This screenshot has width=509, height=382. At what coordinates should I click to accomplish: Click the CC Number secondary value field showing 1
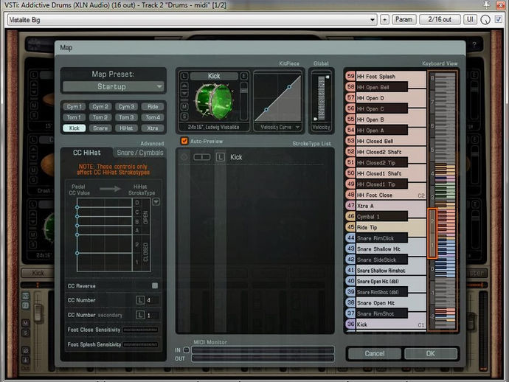[x=153, y=315]
